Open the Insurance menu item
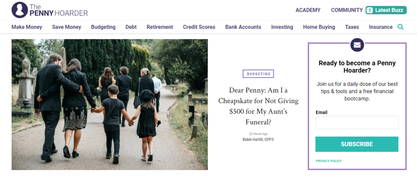The image size is (417, 180). pyautogui.click(x=381, y=27)
